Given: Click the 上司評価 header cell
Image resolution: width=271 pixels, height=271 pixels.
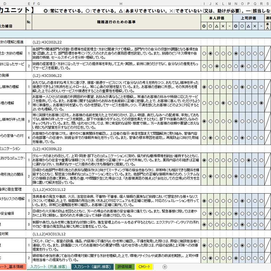Looking at the screenshot, I should [x=249, y=18].
